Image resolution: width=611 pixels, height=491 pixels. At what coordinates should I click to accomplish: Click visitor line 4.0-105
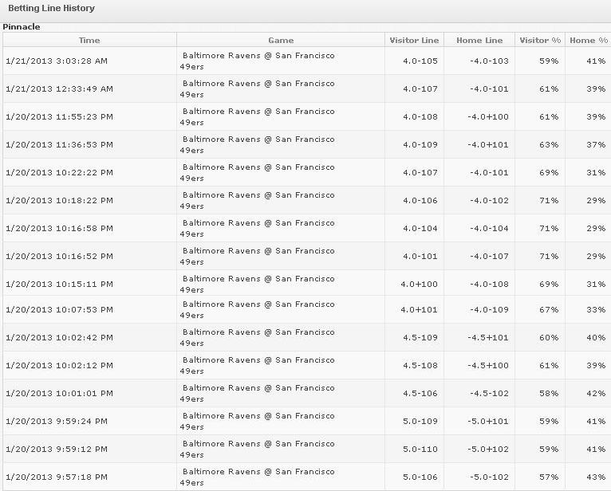coord(420,61)
